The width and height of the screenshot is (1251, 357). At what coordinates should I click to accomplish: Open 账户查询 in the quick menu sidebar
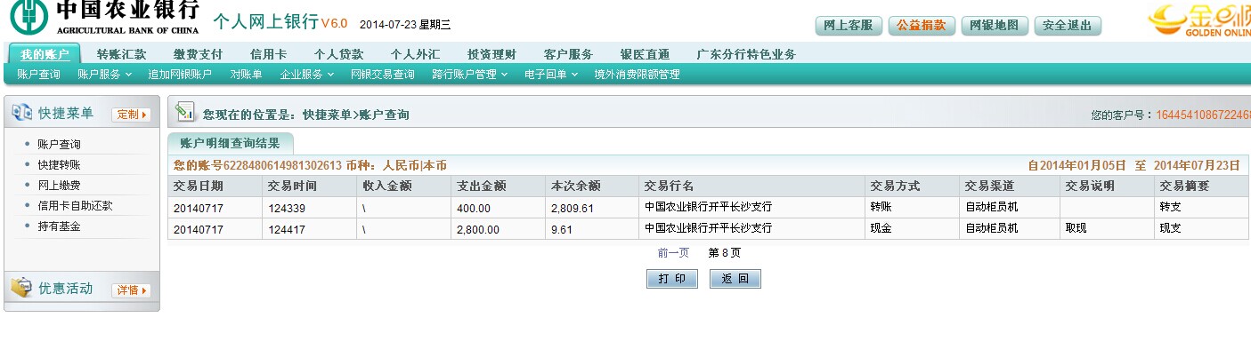tap(59, 144)
